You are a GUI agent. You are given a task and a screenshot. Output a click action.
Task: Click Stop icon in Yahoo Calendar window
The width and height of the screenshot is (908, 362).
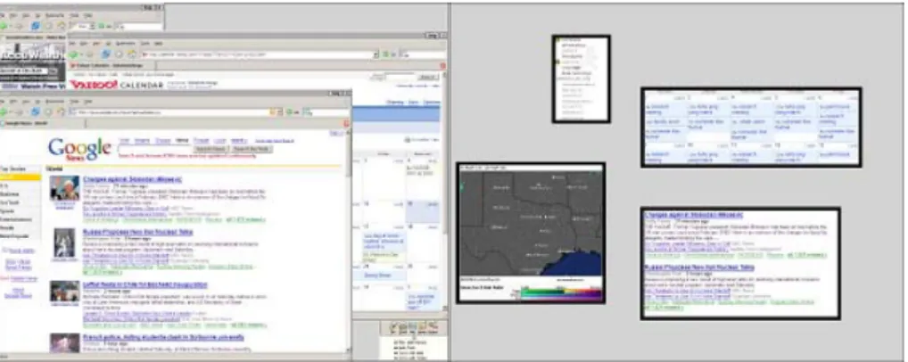click(x=119, y=54)
